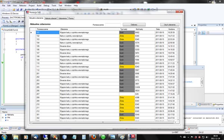The image size is (224, 140).
Task: Click the green circle taskbar icon
Action: pos(103,137)
